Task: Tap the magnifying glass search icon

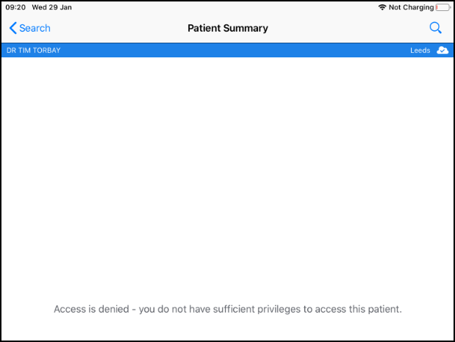Action: 435,28
